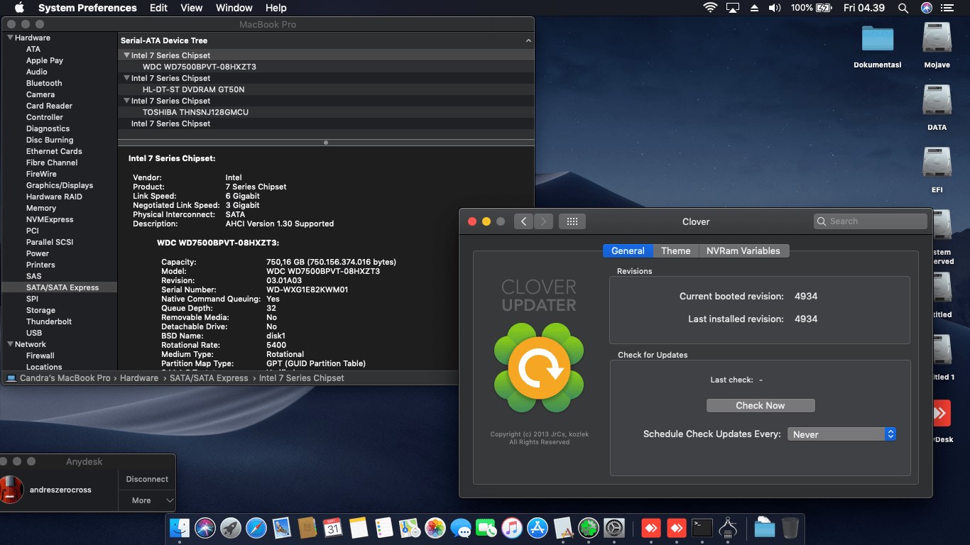Open the Window menu
The width and height of the screenshot is (970, 545).
pyautogui.click(x=234, y=8)
